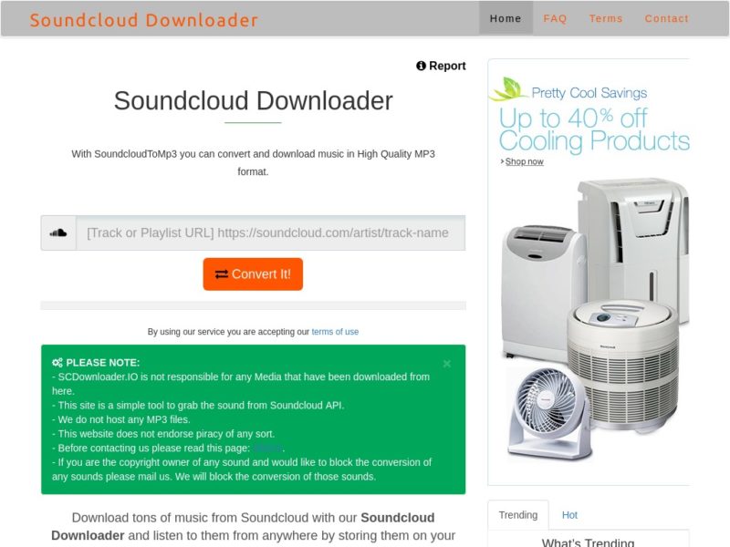The width and height of the screenshot is (730, 547).
Task: Select the Home navigation item
Action: 506,18
